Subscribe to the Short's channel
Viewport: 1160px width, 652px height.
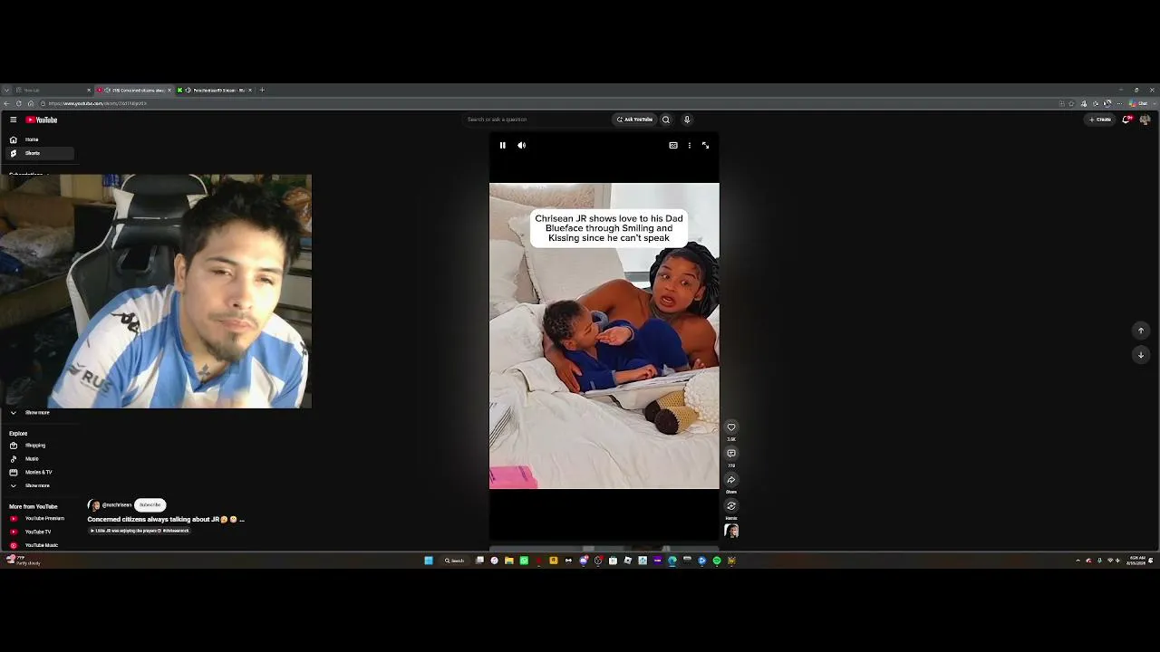click(x=150, y=505)
